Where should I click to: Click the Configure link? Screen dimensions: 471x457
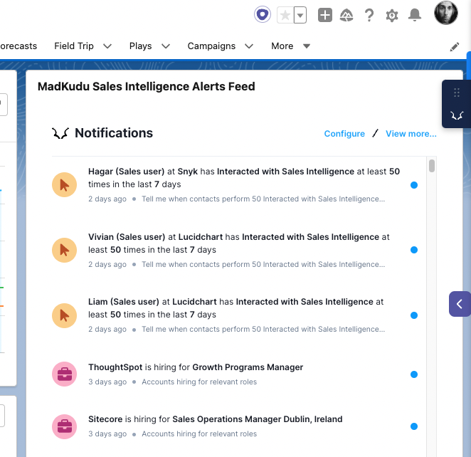(x=344, y=134)
